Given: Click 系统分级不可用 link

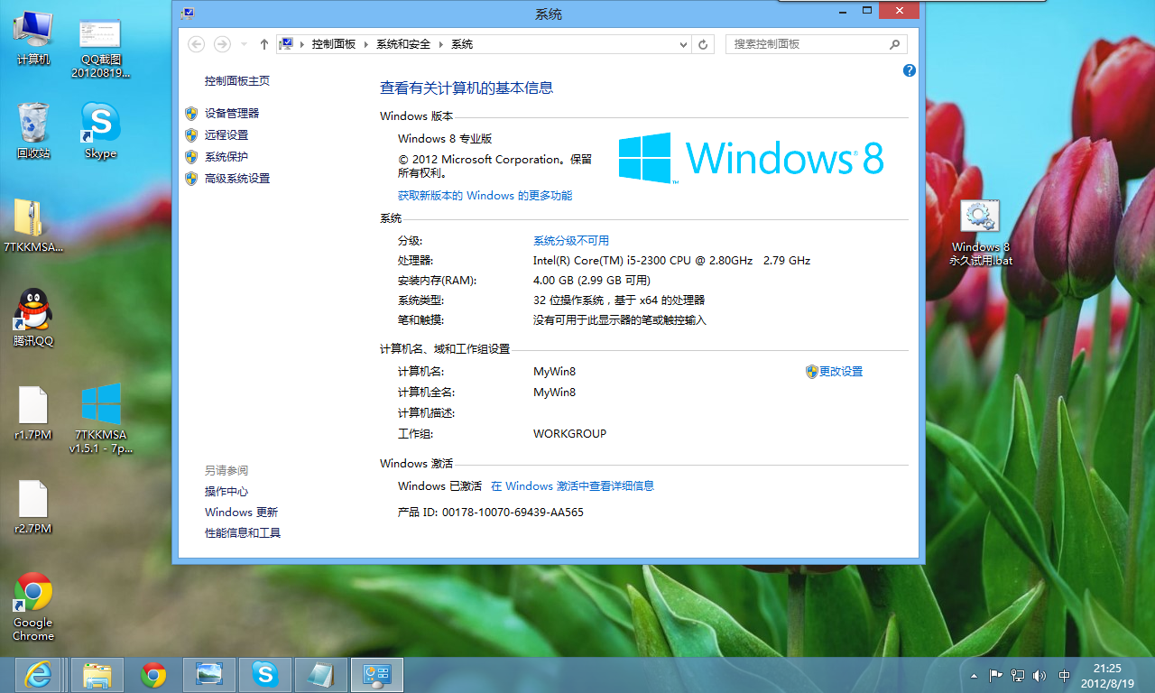Looking at the screenshot, I should coord(571,240).
